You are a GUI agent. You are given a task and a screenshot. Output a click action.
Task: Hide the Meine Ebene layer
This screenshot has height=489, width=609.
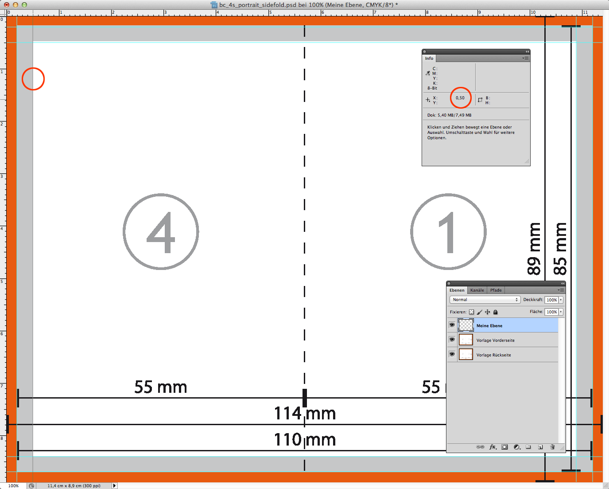click(452, 325)
